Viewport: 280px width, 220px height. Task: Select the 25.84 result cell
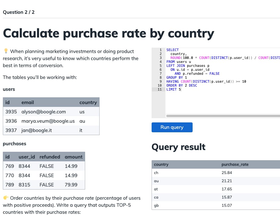point(227,173)
